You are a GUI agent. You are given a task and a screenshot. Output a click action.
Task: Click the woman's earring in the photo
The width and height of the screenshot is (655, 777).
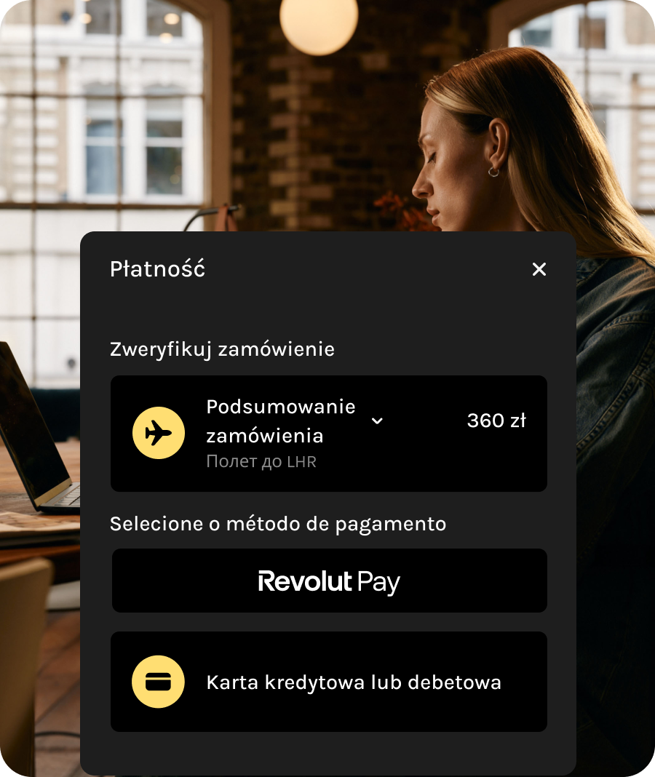493,171
